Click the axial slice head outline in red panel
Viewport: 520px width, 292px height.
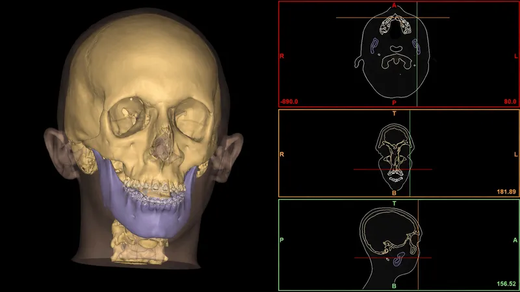pyautogui.click(x=393, y=53)
